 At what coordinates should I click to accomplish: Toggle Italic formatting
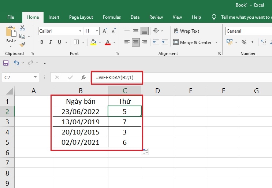(51, 42)
